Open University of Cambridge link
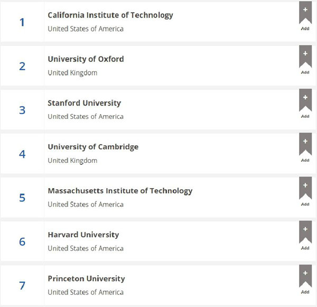The width and height of the screenshot is (317, 307). coord(93,146)
